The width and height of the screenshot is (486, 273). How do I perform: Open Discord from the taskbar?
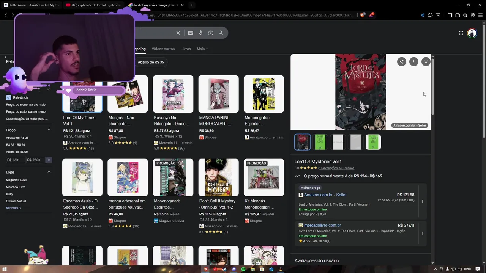coord(234,269)
